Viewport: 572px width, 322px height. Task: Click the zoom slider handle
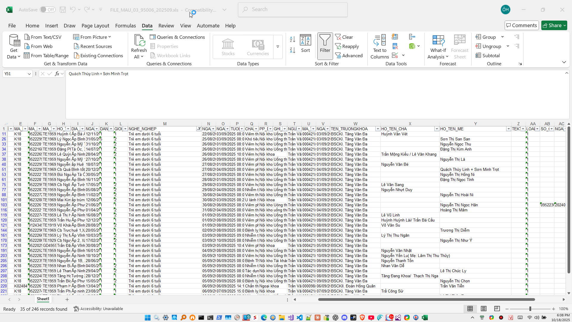[x=530, y=309]
